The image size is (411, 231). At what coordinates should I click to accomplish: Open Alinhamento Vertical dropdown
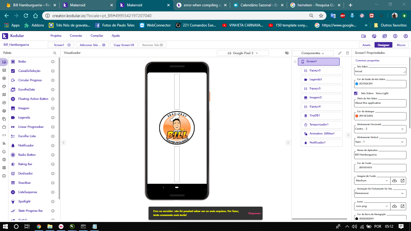pyautogui.click(x=380, y=142)
